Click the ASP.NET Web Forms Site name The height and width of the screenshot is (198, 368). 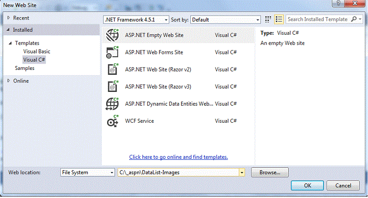(x=154, y=52)
